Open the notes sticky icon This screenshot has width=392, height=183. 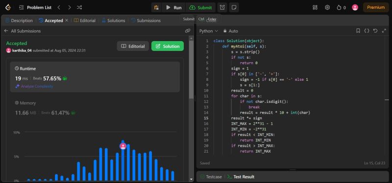[234, 7]
